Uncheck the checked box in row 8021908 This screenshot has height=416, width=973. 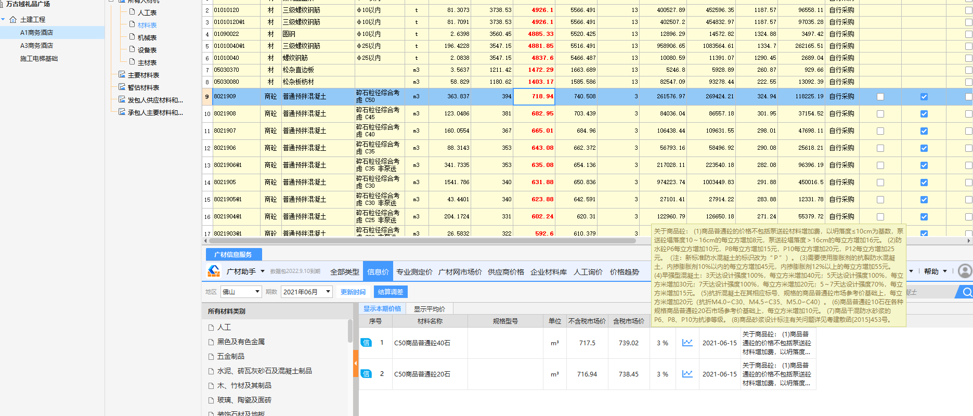click(924, 114)
